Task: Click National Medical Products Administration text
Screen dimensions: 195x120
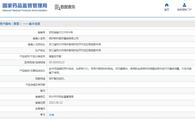Action: coord(25,10)
